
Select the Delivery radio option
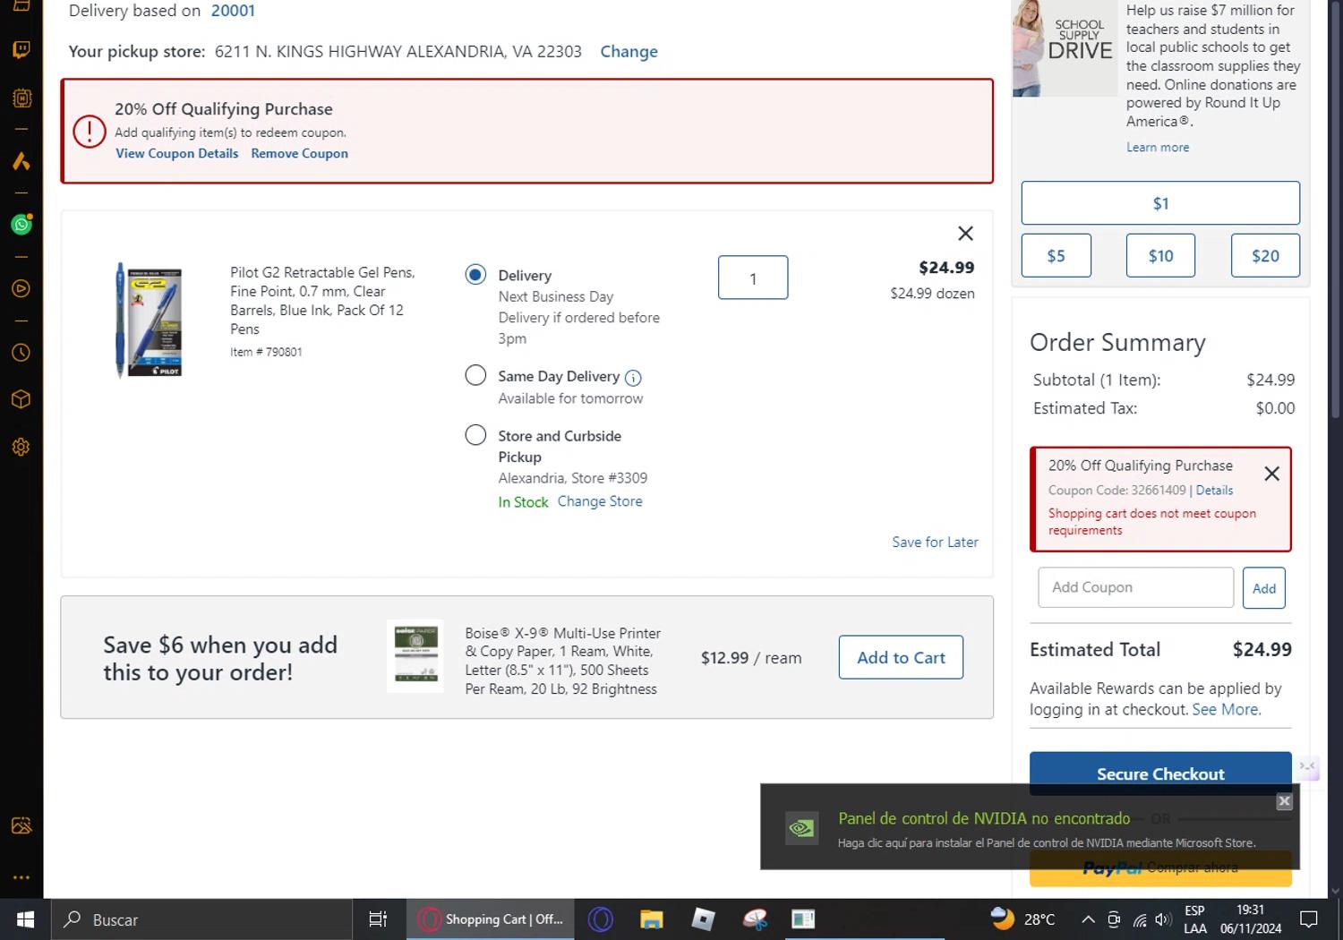(475, 275)
